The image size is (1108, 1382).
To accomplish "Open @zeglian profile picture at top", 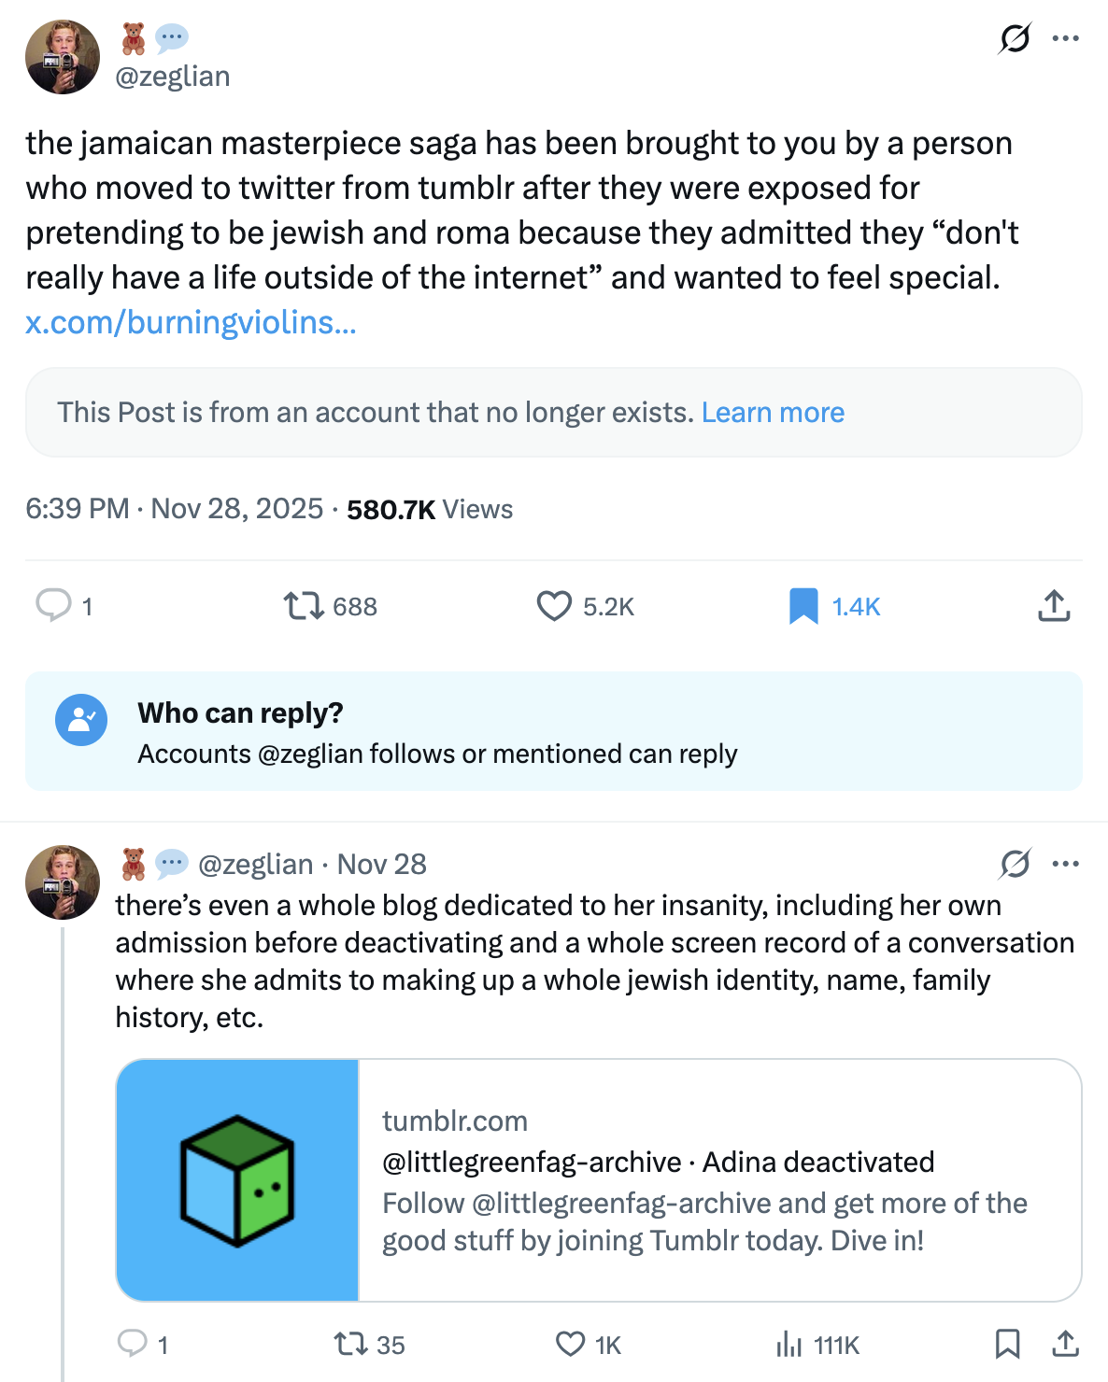I will coord(63,57).
